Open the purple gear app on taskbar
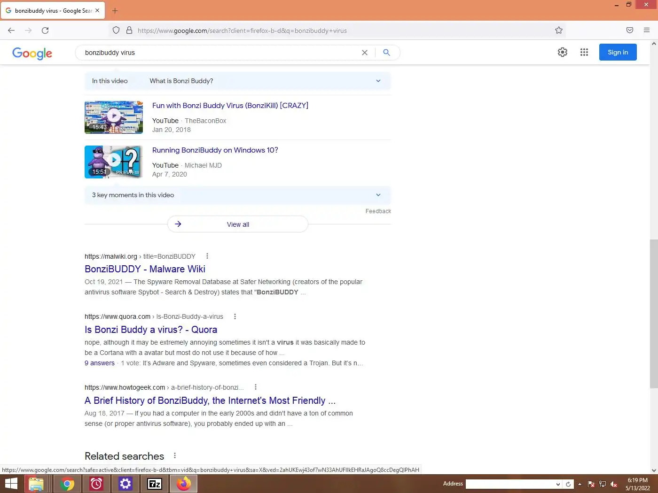 [125, 484]
